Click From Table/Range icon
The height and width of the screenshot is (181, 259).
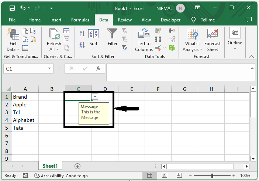tap(25, 48)
